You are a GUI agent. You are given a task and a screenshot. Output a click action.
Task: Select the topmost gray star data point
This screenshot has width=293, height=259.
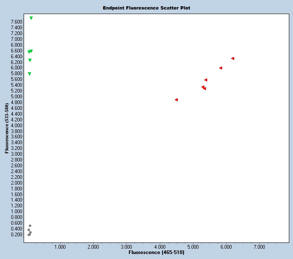[30, 226]
